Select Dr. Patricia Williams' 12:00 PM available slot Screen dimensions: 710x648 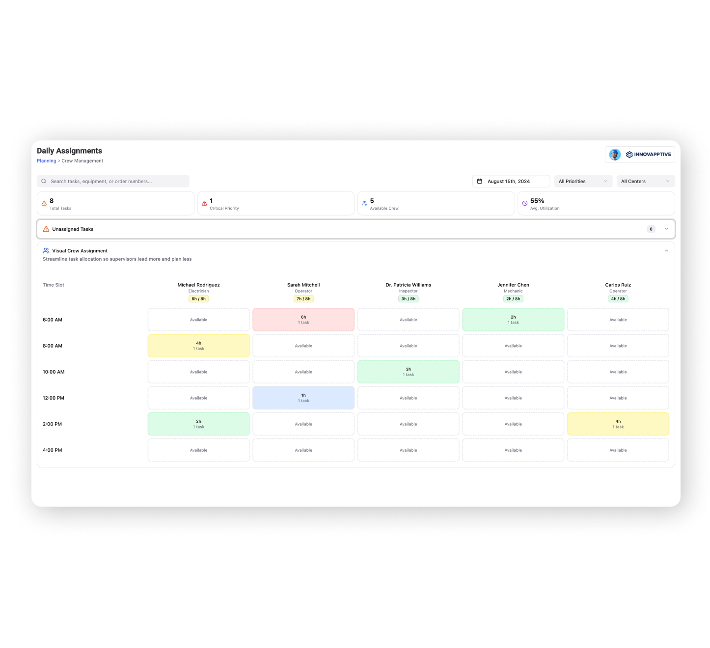[x=409, y=398]
